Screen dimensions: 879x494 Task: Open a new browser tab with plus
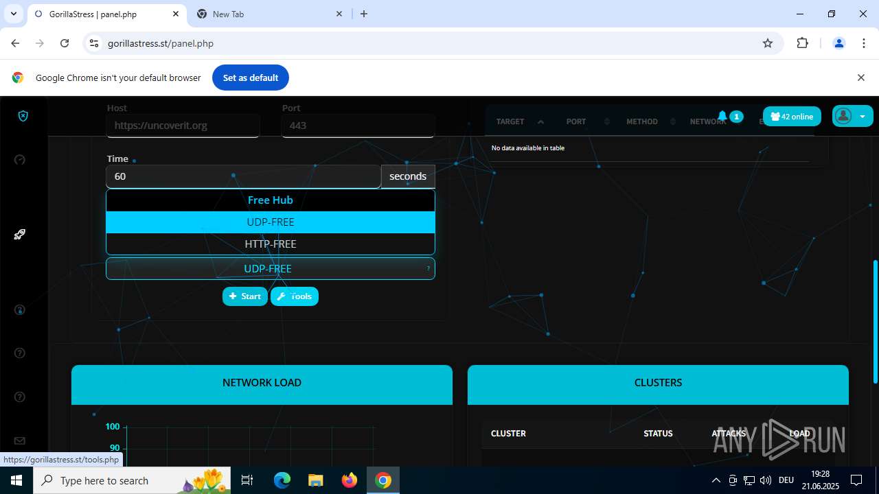364,14
